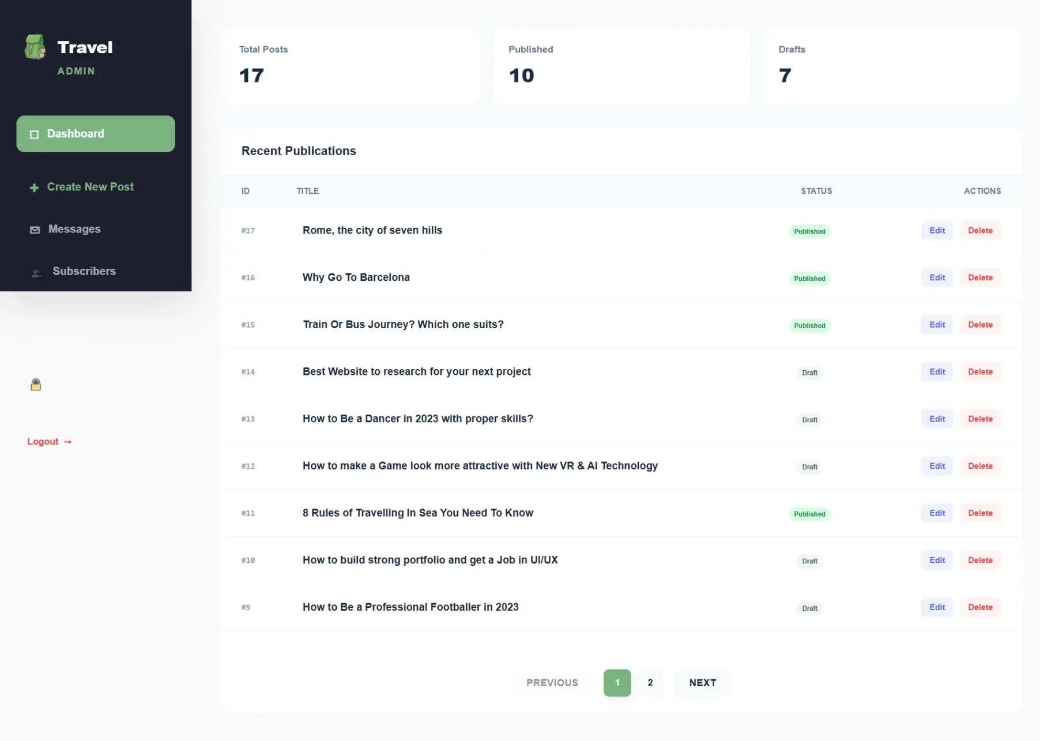Click the envelope icon beside Messages

click(35, 230)
